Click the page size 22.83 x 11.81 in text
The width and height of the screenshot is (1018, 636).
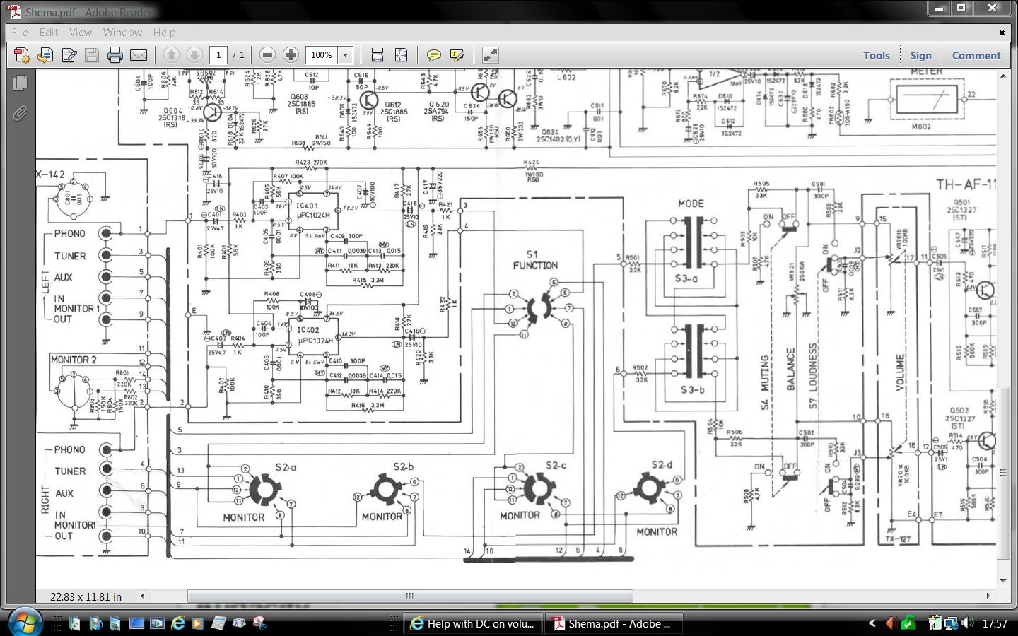[x=86, y=596]
